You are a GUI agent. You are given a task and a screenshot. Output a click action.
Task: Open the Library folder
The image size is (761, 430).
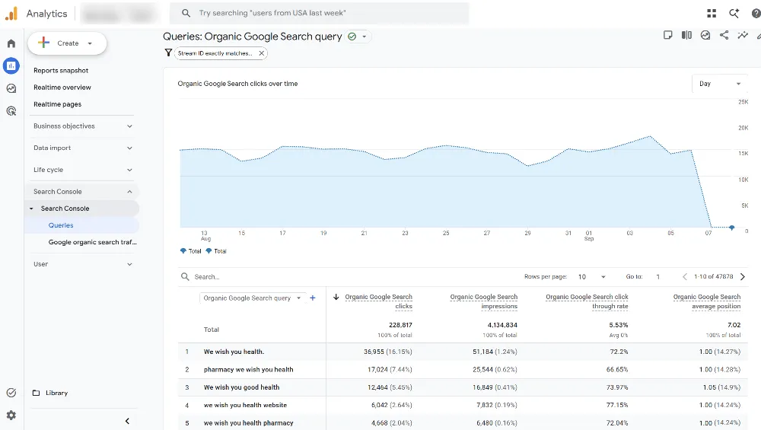(x=50, y=393)
